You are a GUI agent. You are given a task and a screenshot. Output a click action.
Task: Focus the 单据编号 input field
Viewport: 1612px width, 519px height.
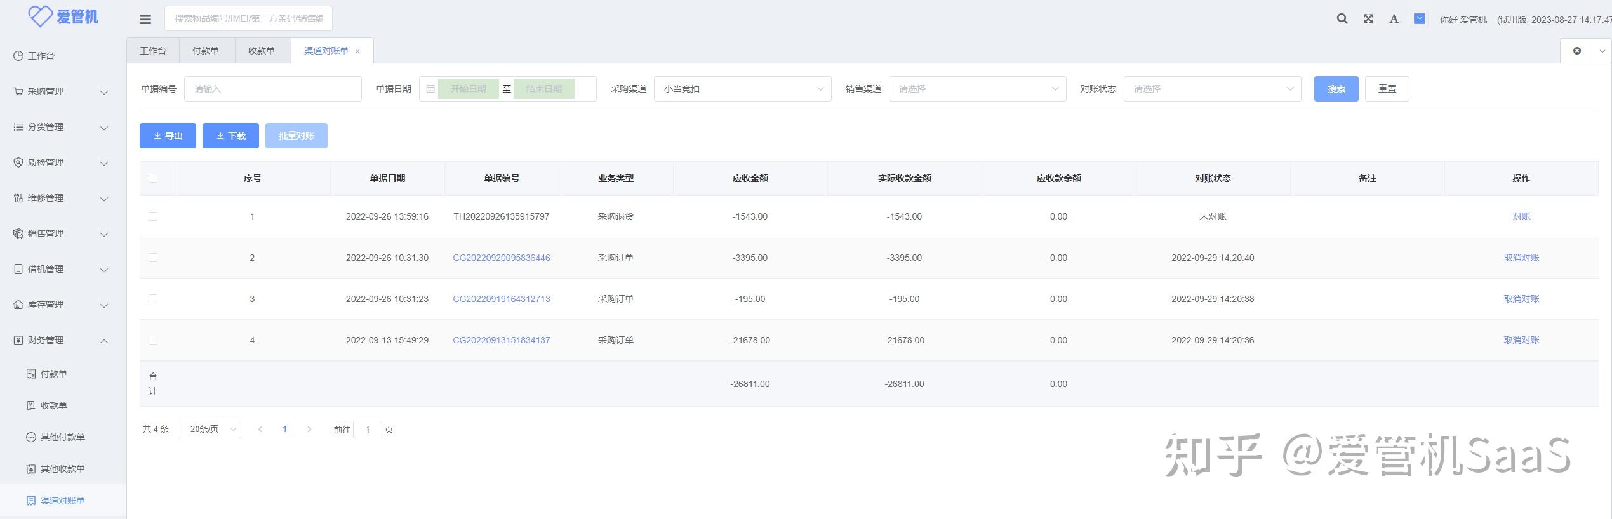(273, 89)
